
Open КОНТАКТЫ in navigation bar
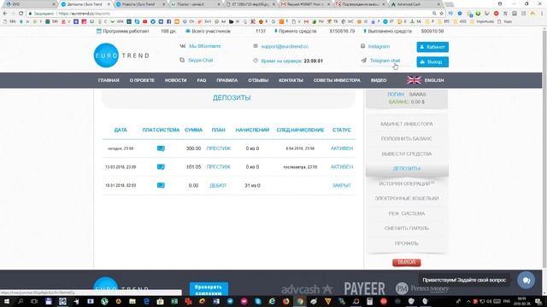point(291,80)
